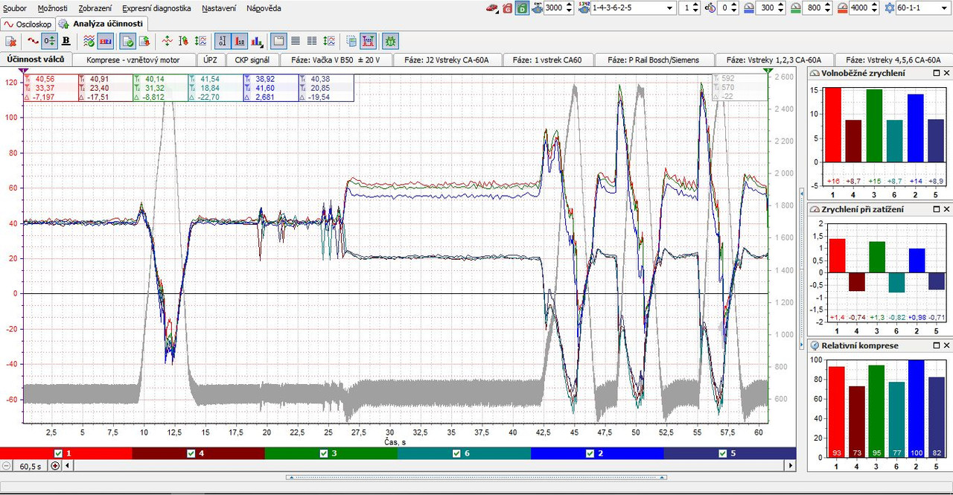Viewport: 953px width, 495px height.
Task: Uncheck cylinder 3 checkbox in green bar
Action: pos(324,453)
